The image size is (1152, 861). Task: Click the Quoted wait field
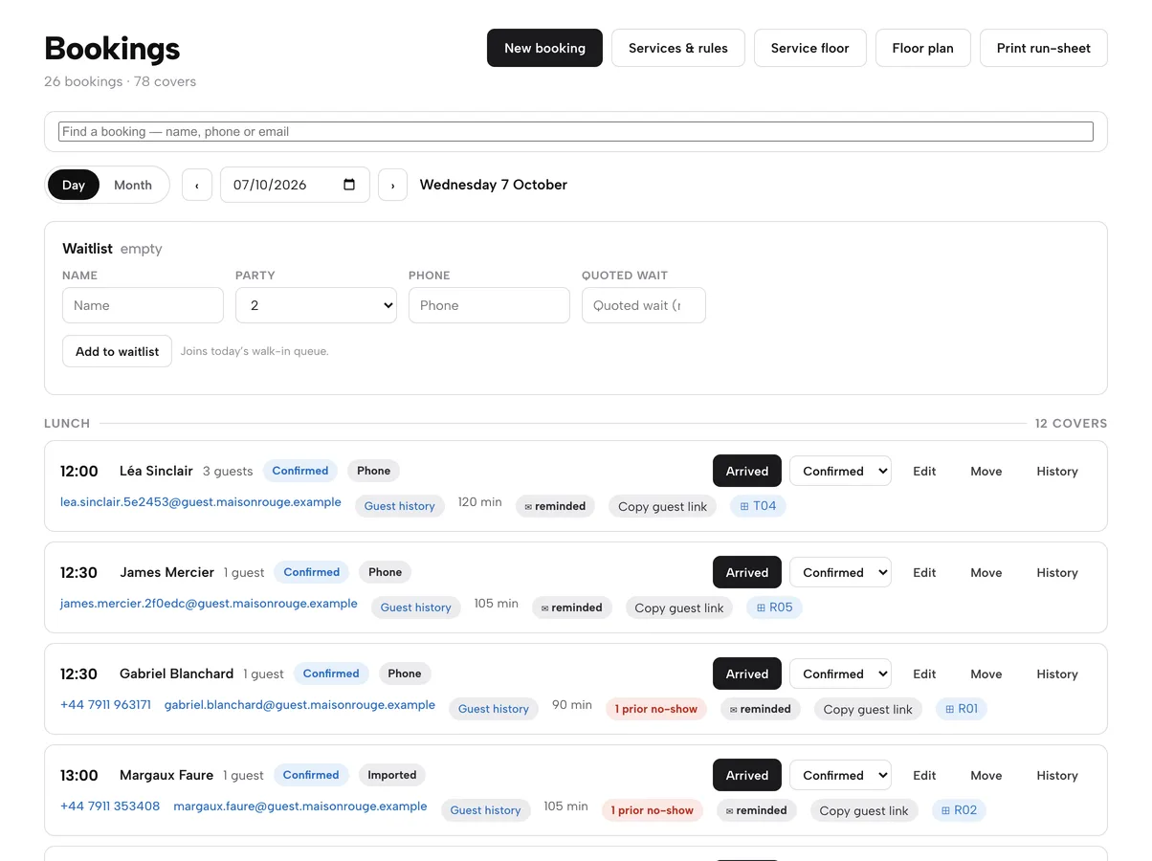644,305
